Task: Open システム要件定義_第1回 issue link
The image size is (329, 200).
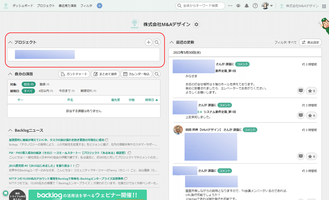Action: pyautogui.click(x=220, y=112)
